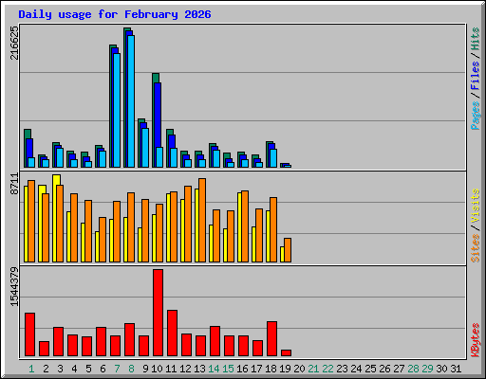Screen dimensions: 486x379
Task: Click the red KBytes bar for day 19
Action: coord(286,352)
